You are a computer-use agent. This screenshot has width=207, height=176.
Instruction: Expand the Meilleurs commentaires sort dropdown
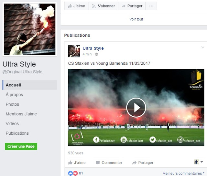pos(183,173)
